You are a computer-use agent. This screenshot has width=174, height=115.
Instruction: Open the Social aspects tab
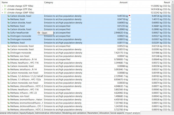pos(117,113)
